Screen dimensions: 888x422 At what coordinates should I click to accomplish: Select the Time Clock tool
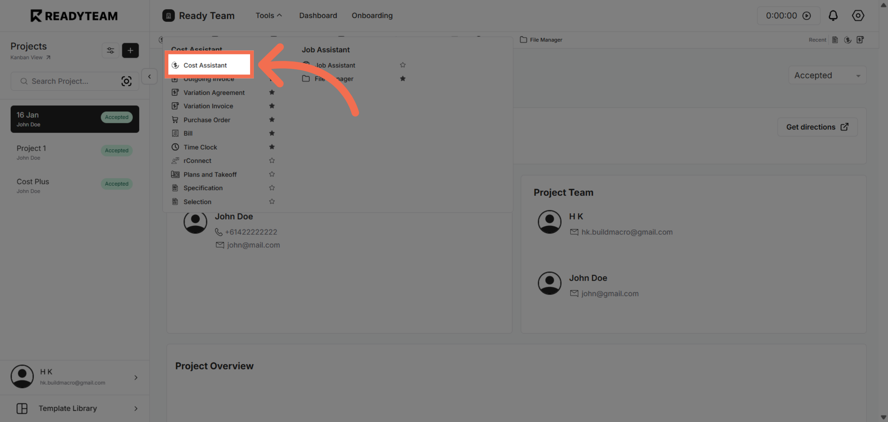click(200, 147)
